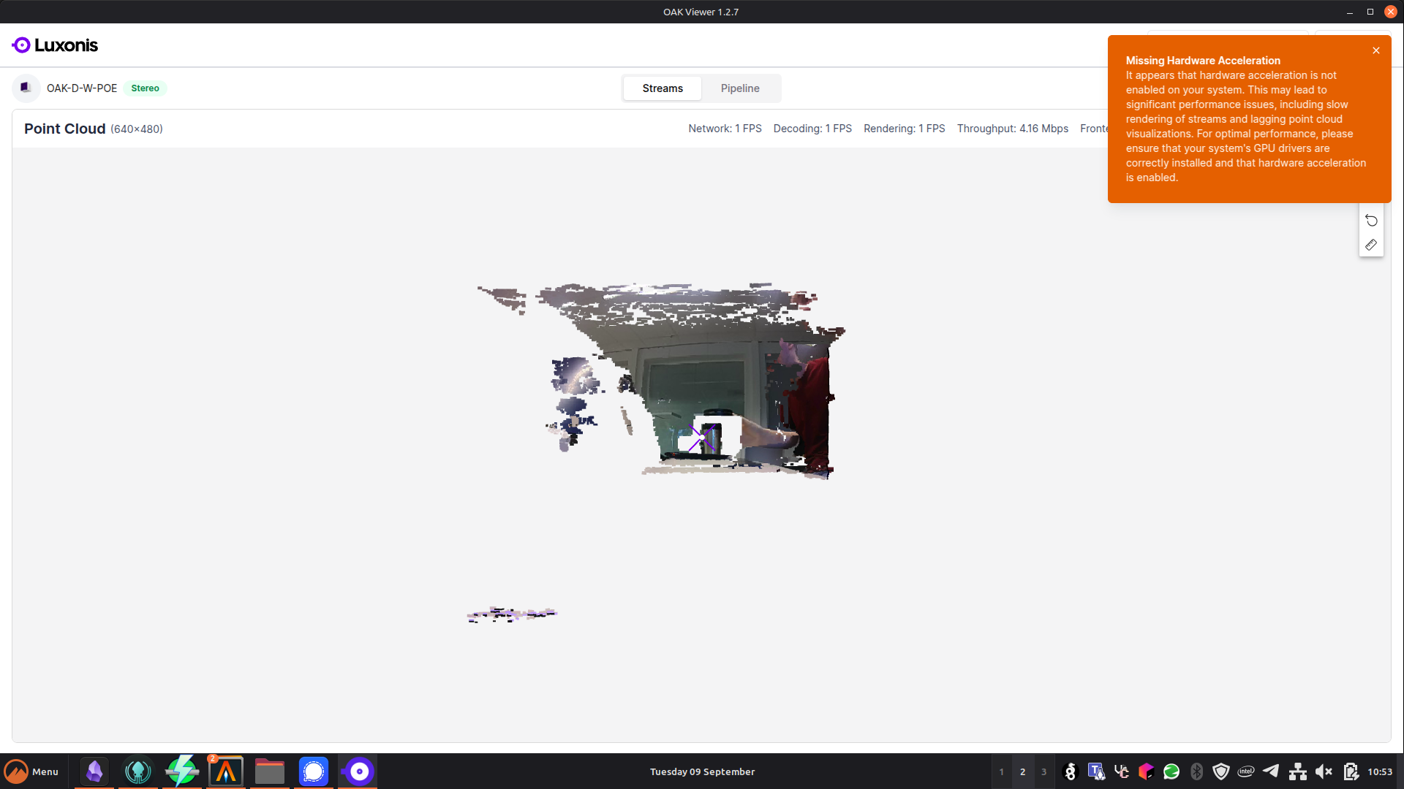Unmute the volume tray icon
The image size is (1404, 789).
(1323, 771)
